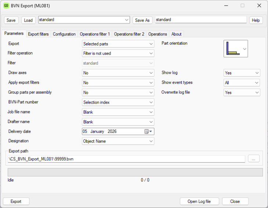
Task: Expand the Designation dropdown
Action: (118, 141)
